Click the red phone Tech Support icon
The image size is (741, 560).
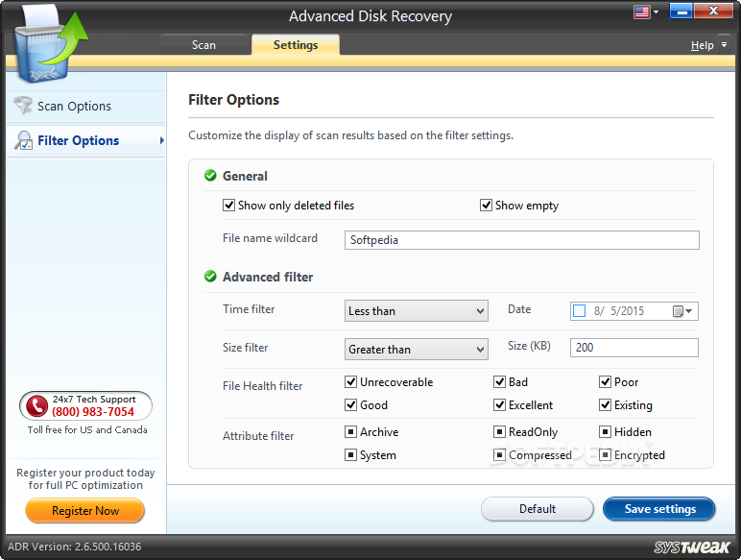[36, 405]
